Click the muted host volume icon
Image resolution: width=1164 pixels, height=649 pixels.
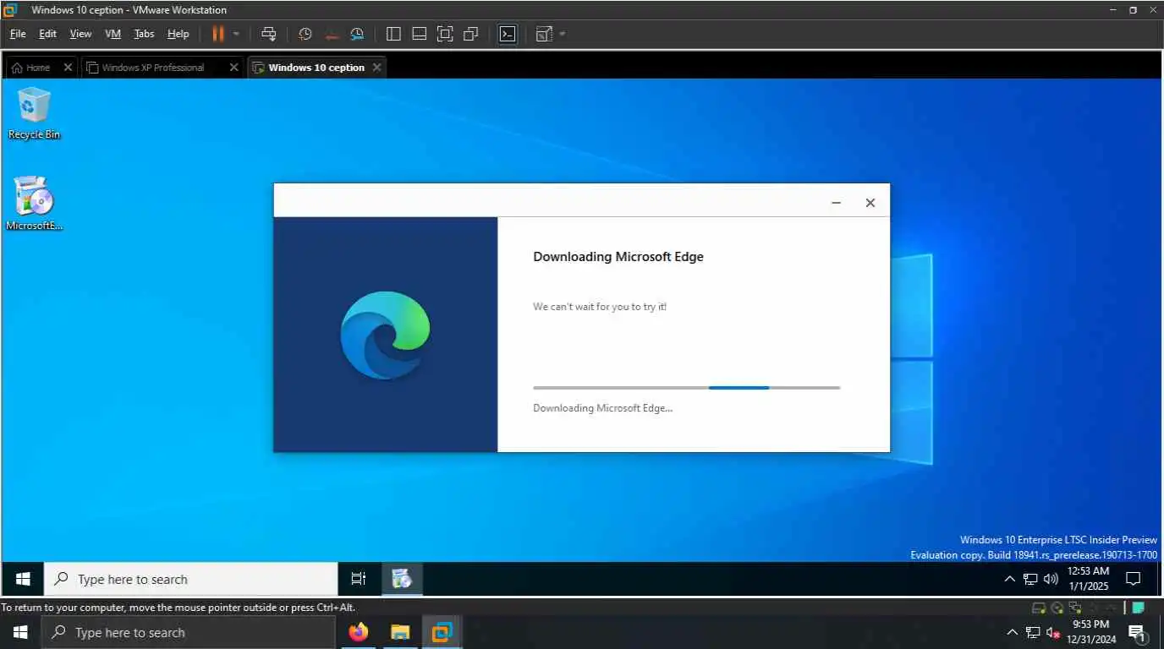pyautogui.click(x=1054, y=632)
